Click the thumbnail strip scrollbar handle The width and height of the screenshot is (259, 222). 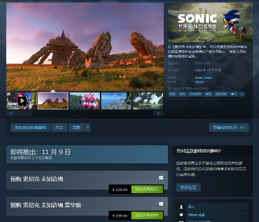24,113
